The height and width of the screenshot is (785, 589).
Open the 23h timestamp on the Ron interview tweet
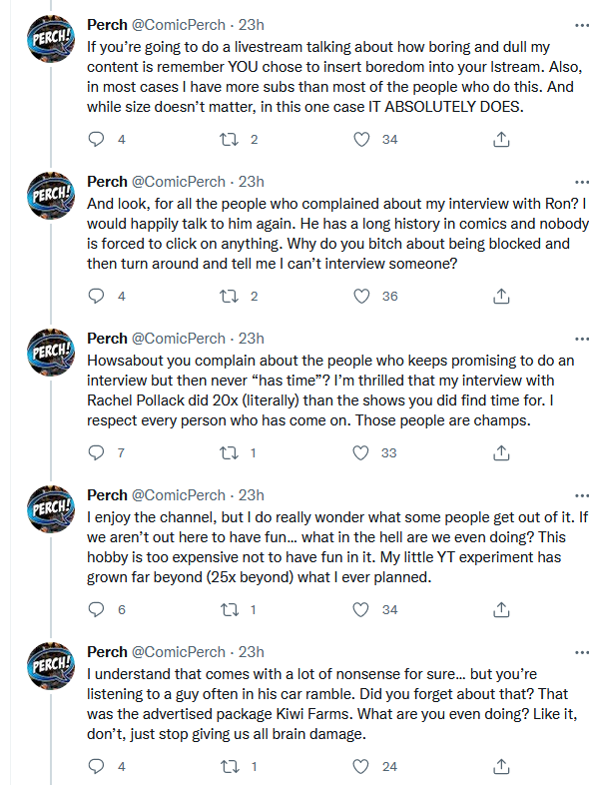pos(252,181)
